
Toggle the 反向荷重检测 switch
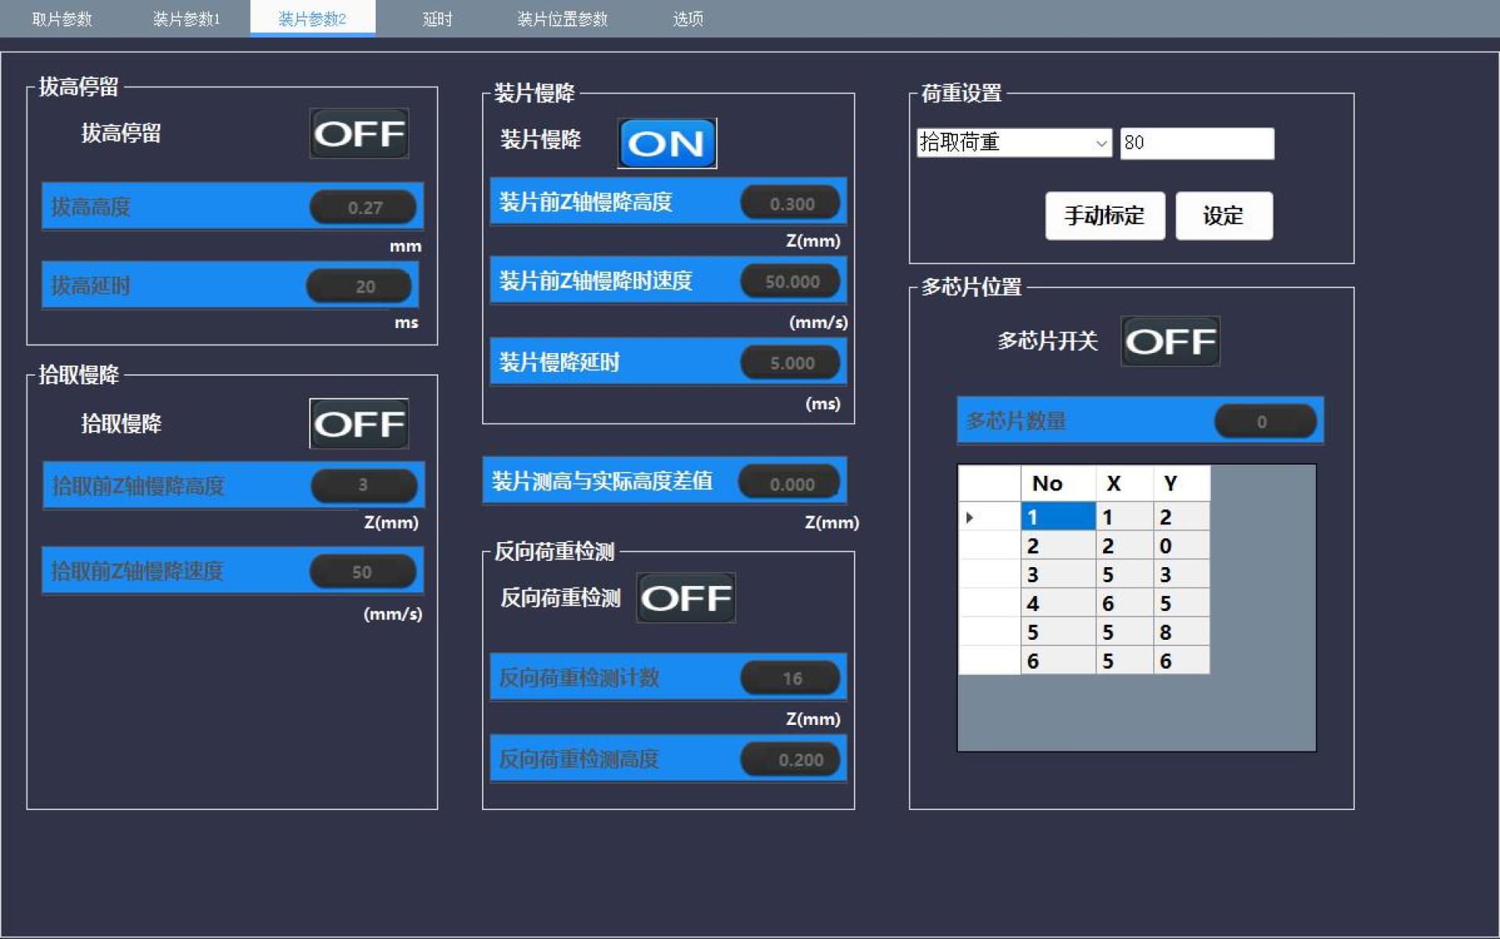tap(686, 598)
